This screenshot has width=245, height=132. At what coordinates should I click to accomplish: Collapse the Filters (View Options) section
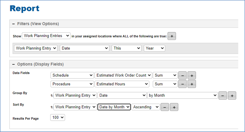coord(14,24)
